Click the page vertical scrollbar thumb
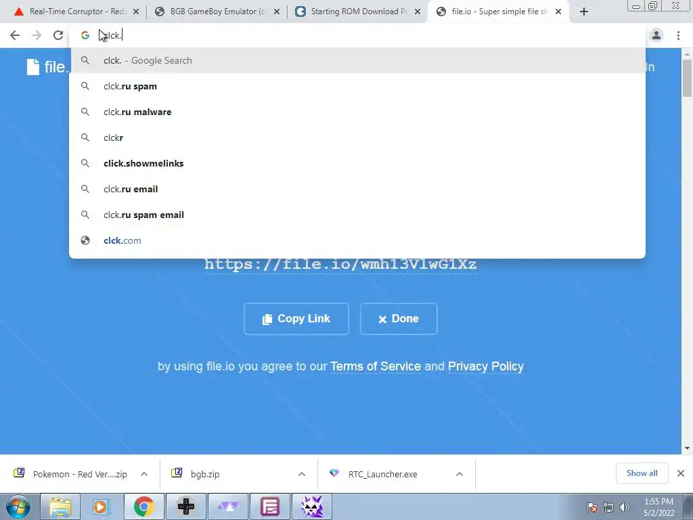 [688, 78]
